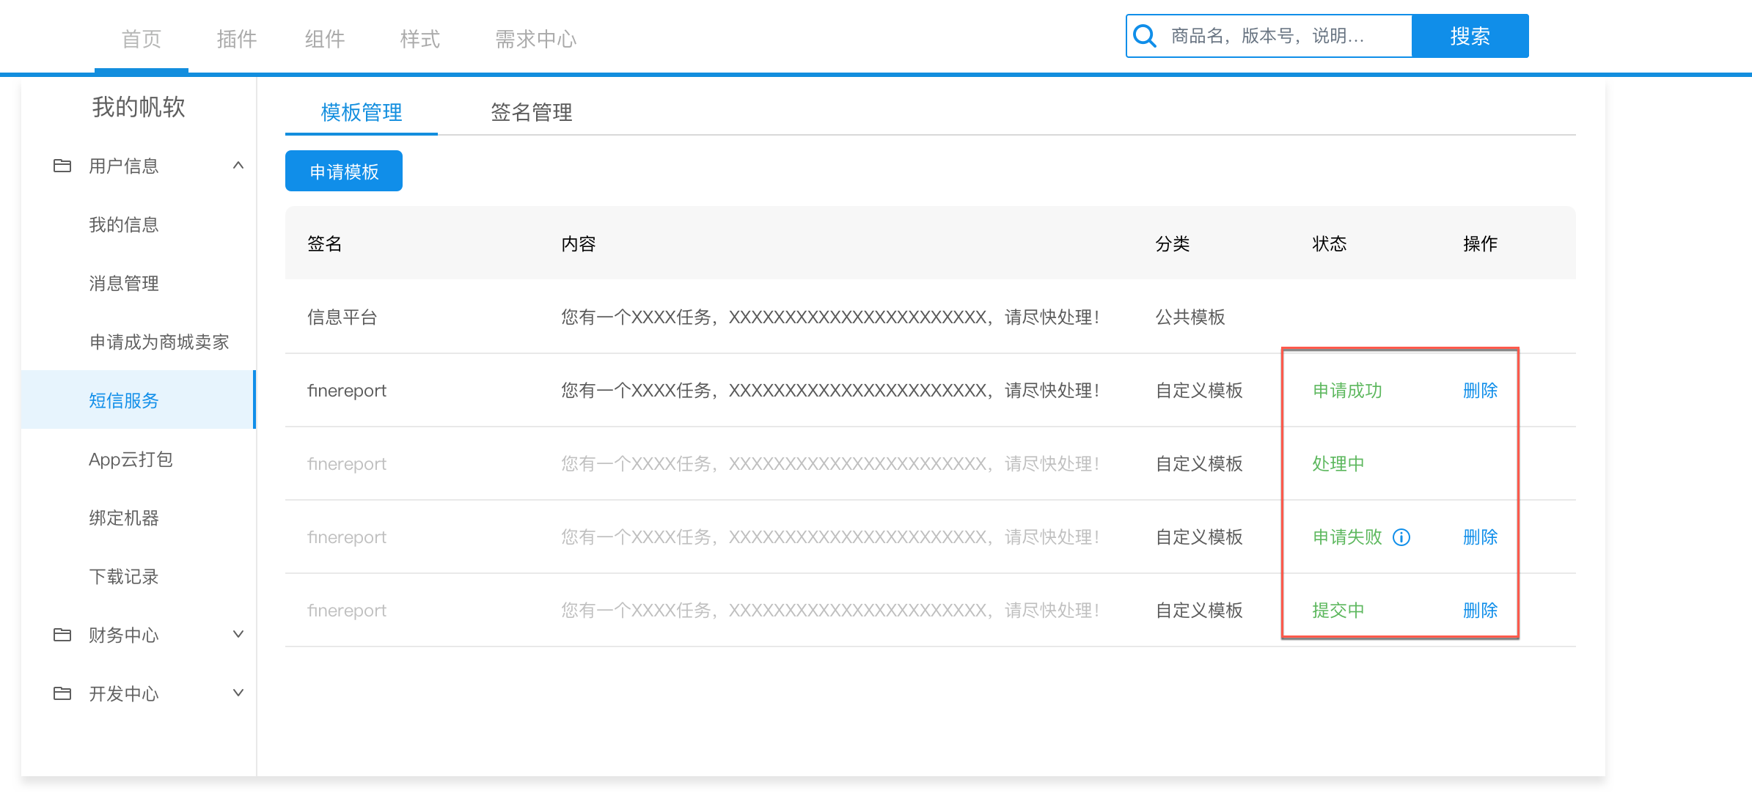Click the 用户信息 folder icon
This screenshot has width=1752, height=807.
62,166
